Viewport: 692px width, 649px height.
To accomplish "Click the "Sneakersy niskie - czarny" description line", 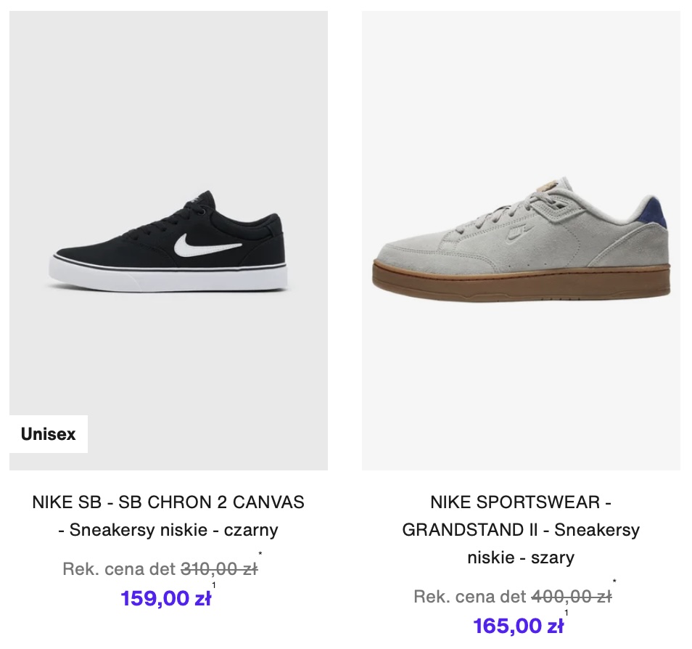I will (x=168, y=530).
